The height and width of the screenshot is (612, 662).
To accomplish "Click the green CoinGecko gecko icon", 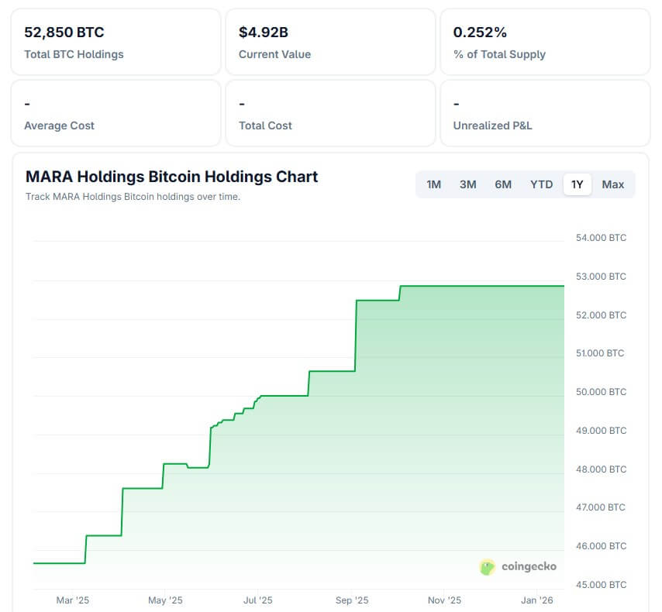I will (487, 566).
